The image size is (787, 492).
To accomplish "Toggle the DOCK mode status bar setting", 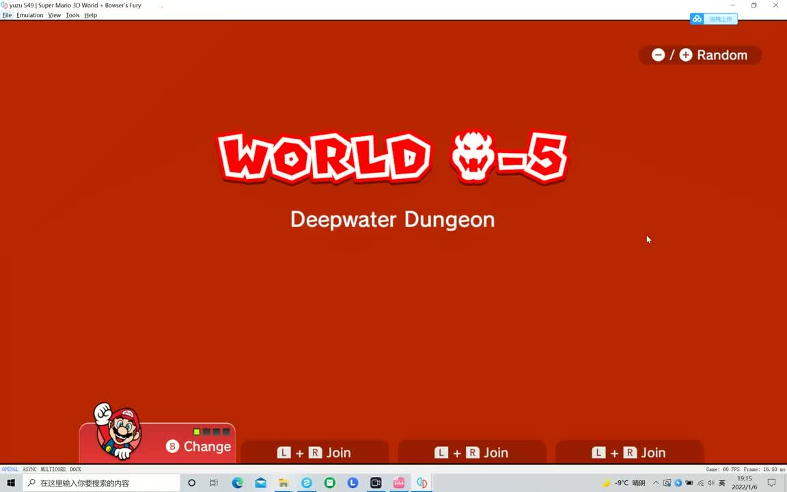I will click(x=75, y=469).
